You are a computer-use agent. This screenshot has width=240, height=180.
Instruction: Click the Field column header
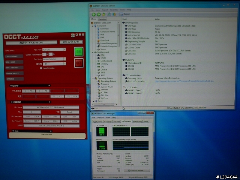(124, 19)
